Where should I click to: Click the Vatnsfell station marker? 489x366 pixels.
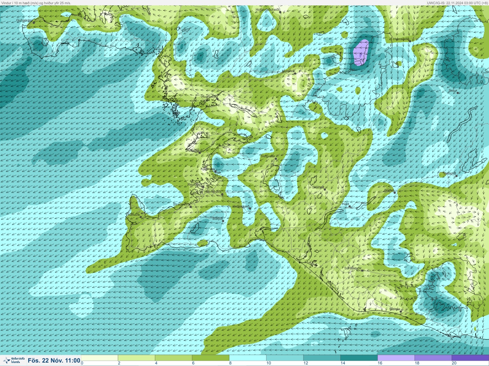click(x=457, y=176)
